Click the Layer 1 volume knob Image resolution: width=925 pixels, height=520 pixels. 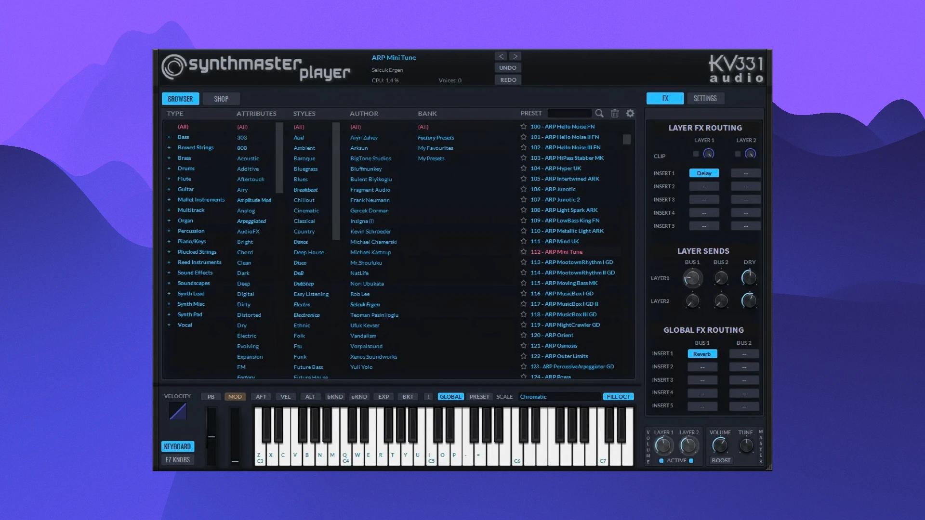[x=663, y=446]
